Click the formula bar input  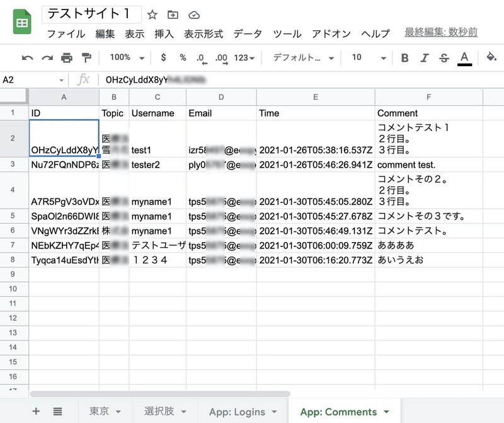(x=302, y=80)
